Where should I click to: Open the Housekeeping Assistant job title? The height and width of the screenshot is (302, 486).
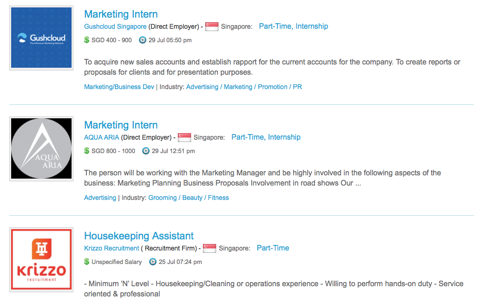[139, 236]
